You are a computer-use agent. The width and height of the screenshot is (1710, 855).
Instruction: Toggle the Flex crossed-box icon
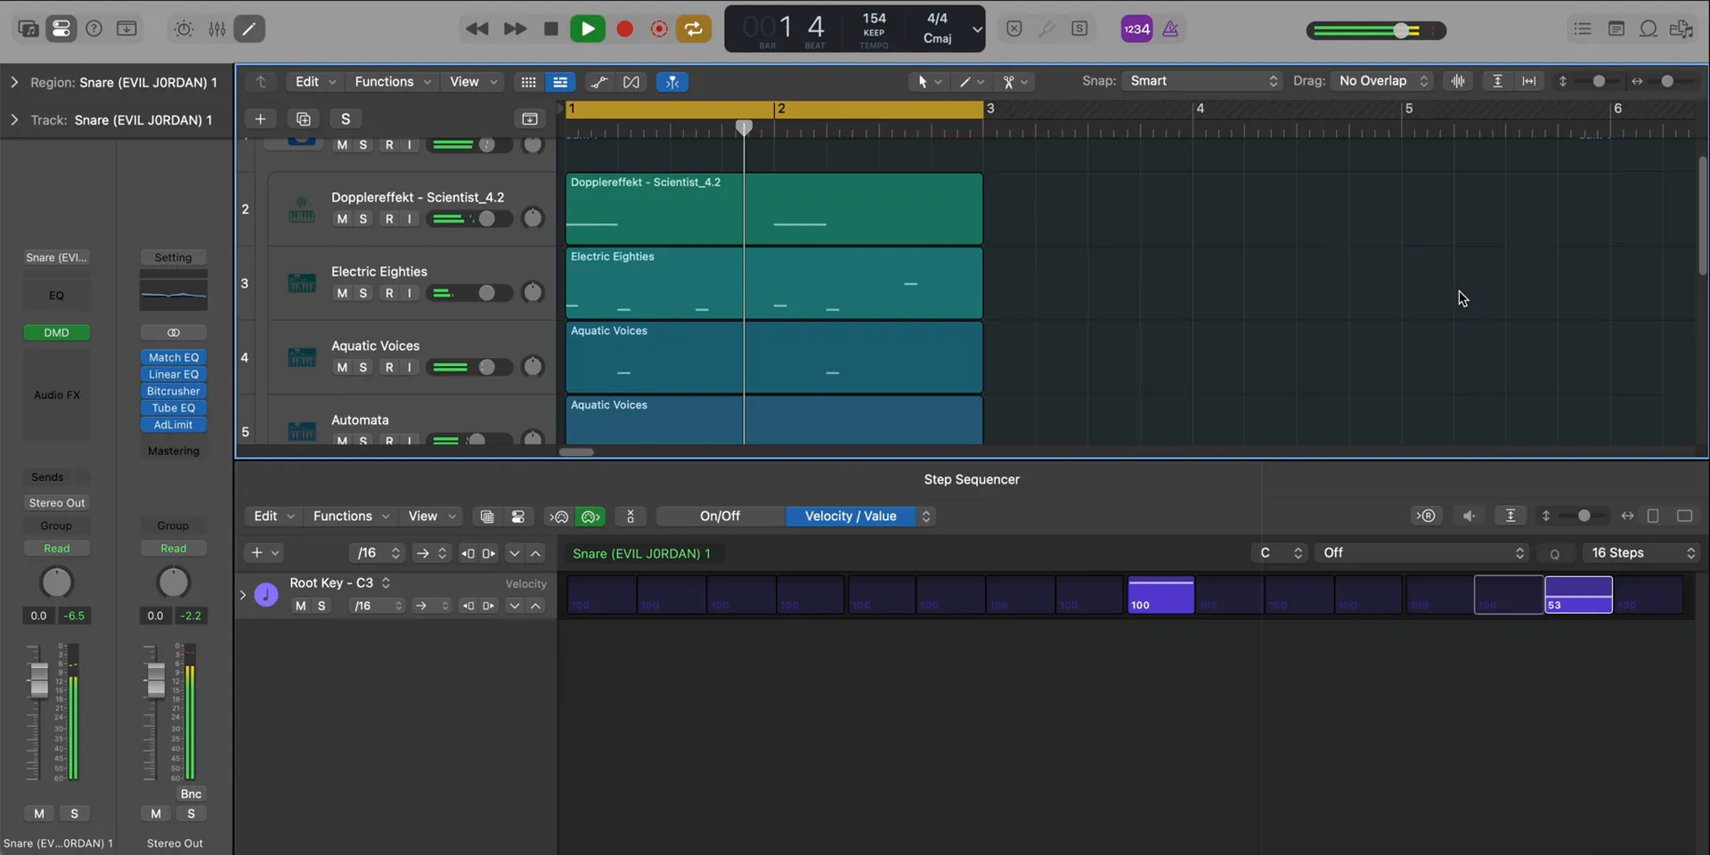pos(631,82)
